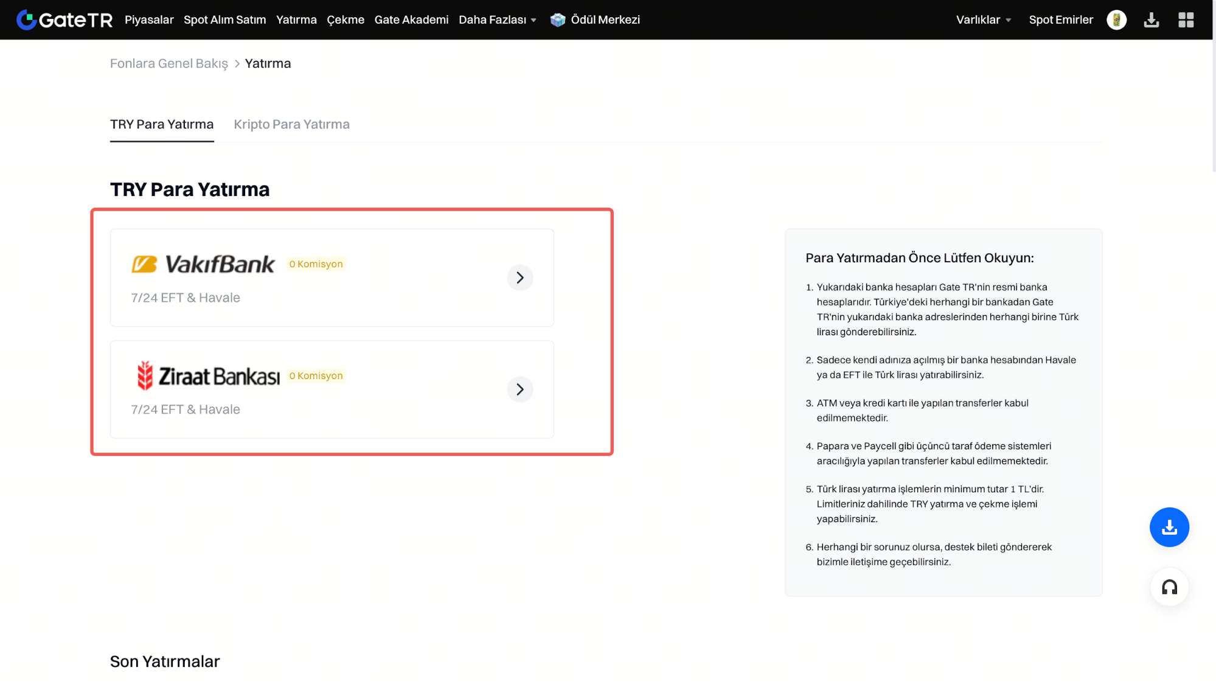The width and height of the screenshot is (1216, 690).
Task: Click the VakıfBank logo
Action: (x=203, y=264)
